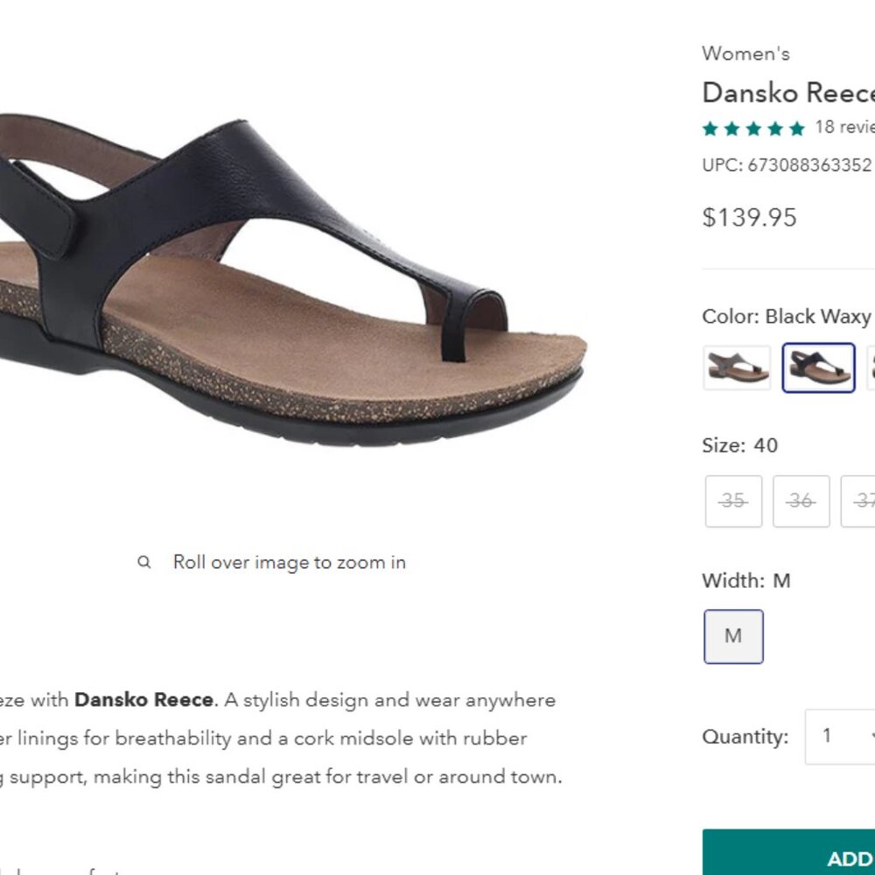
Task: Select the unavailable size 35 option
Action: 732,501
